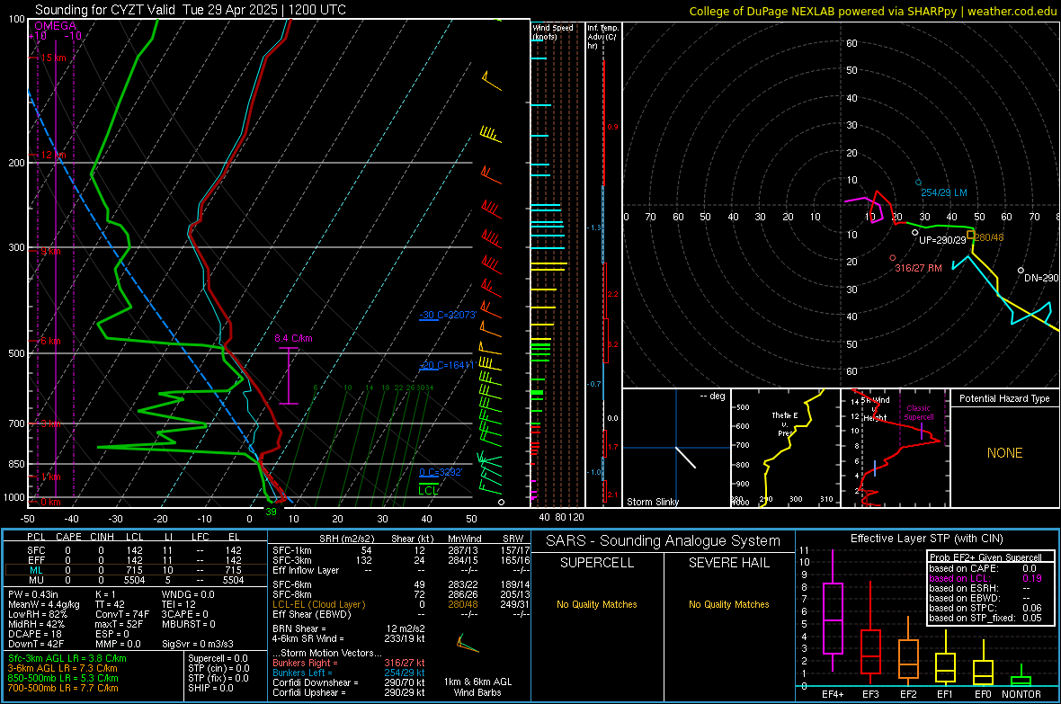Image resolution: width=1061 pixels, height=704 pixels.
Task: Click the 'Classic Supercell' inset label
Action: tap(918, 413)
